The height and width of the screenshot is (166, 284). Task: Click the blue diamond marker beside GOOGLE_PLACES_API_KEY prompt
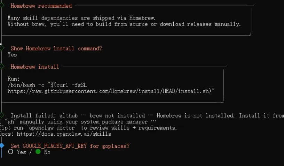2,145
